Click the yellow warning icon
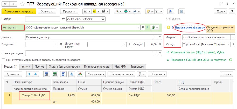This screenshot has width=237, height=109. point(168,27)
